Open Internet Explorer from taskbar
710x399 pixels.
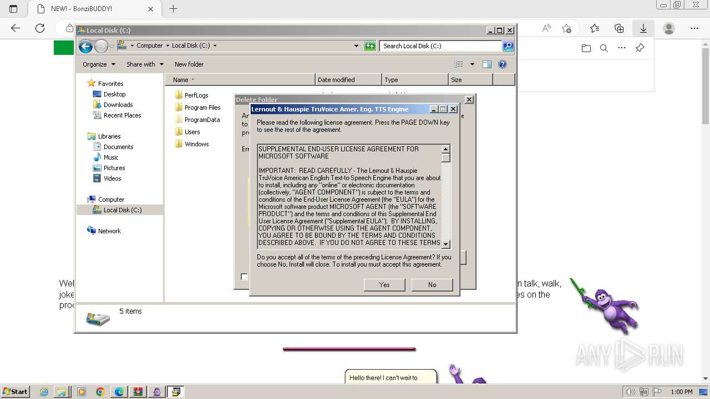pyautogui.click(x=44, y=392)
